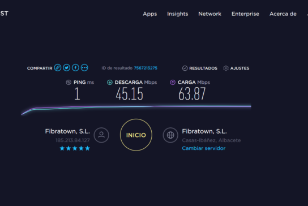Open the Apps menu
This screenshot has width=308, height=206.
(x=150, y=14)
